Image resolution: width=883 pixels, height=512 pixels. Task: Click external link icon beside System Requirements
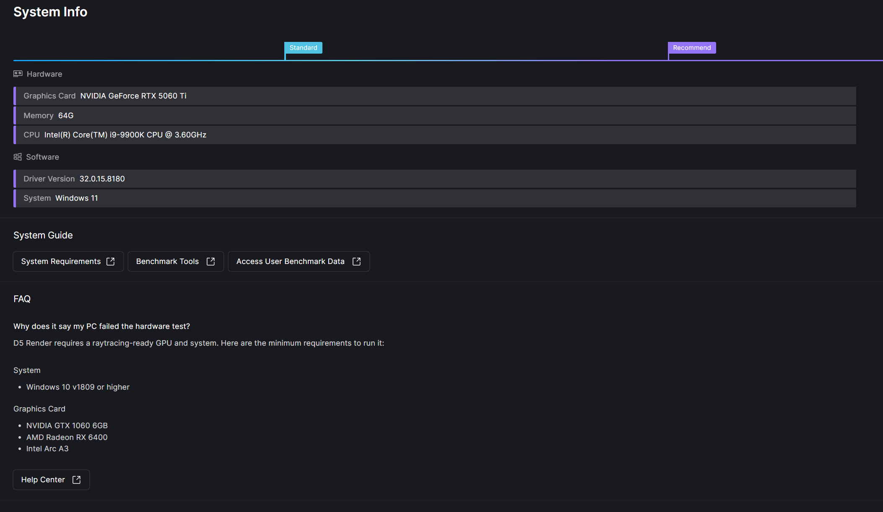pos(111,261)
